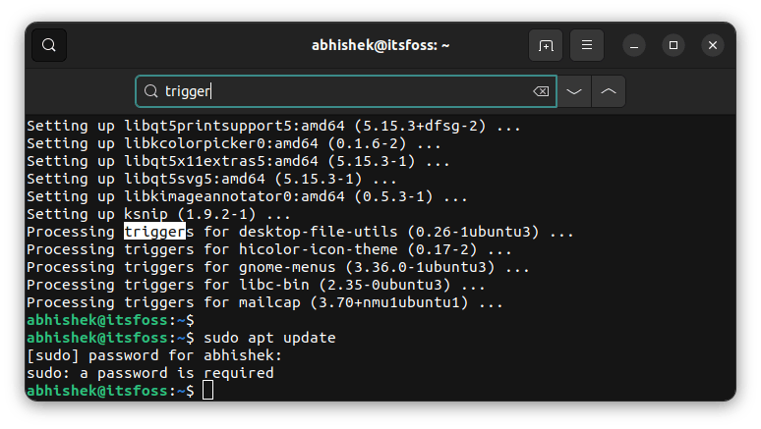Focus the search field containing 'trigger'
The width and height of the screenshot is (761, 429).
tap(344, 91)
